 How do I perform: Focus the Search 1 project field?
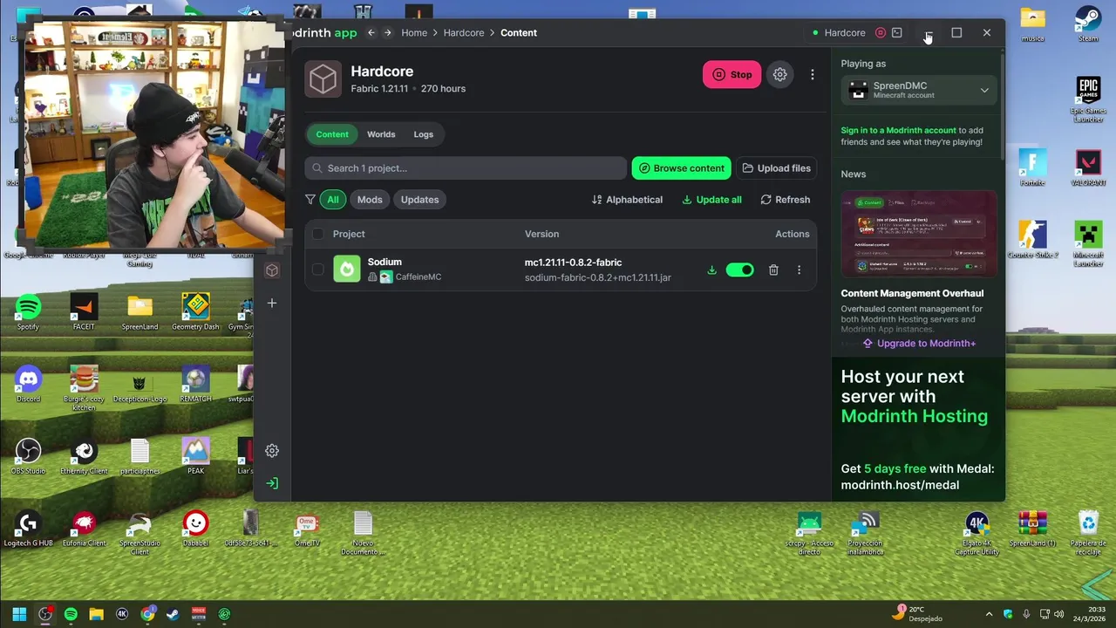pyautogui.click(x=466, y=168)
